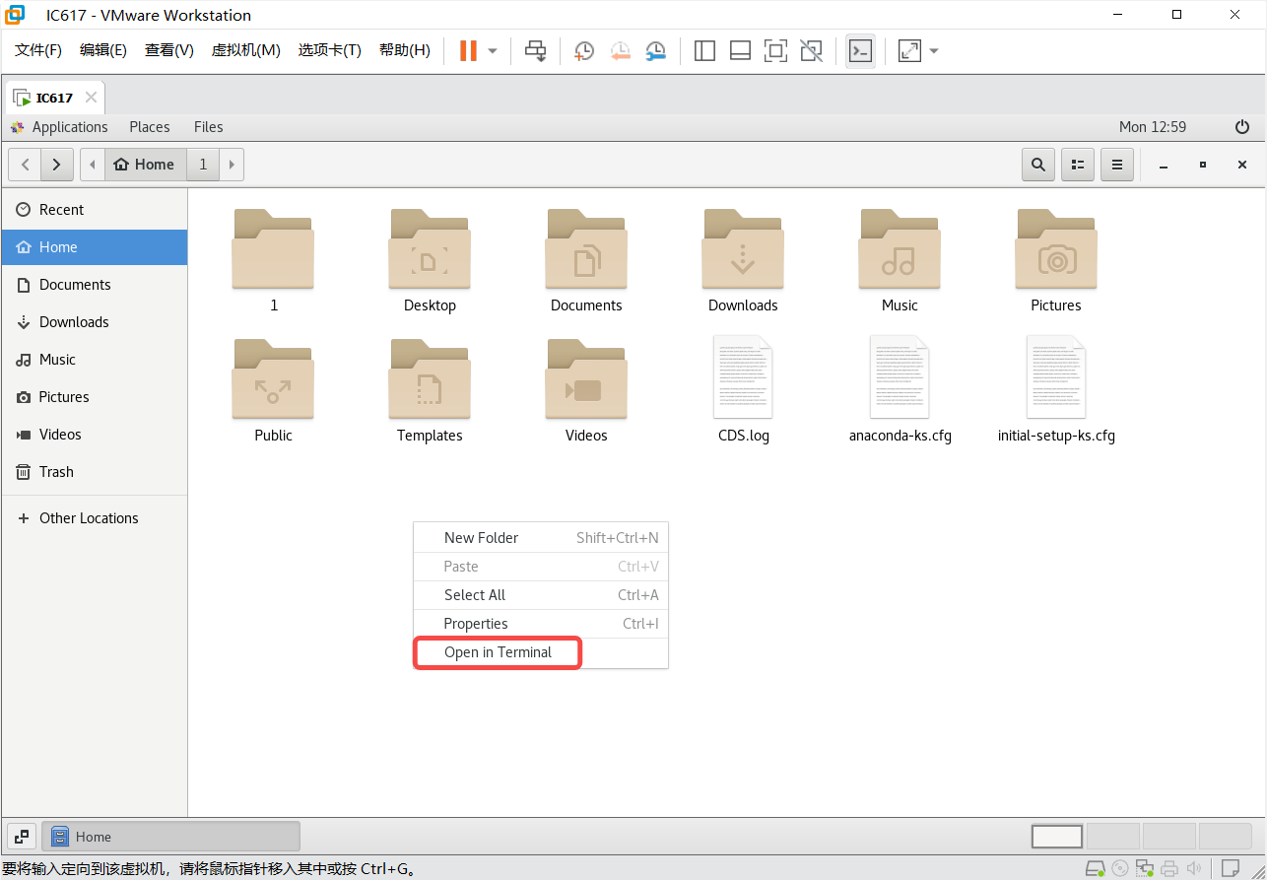Image resolution: width=1267 pixels, height=880 pixels.
Task: Search files with the magnifier button
Action: [1038, 165]
